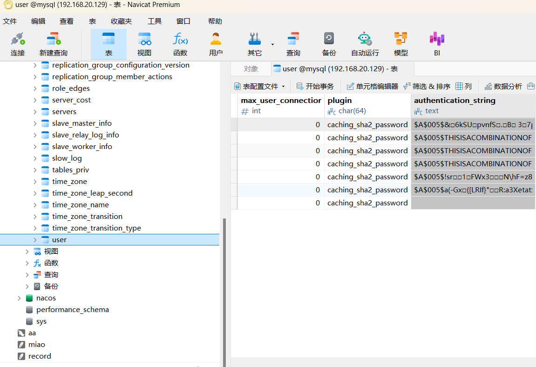Click the data analysis (数据分析) chart icon
536x367 pixels.
click(x=488, y=87)
